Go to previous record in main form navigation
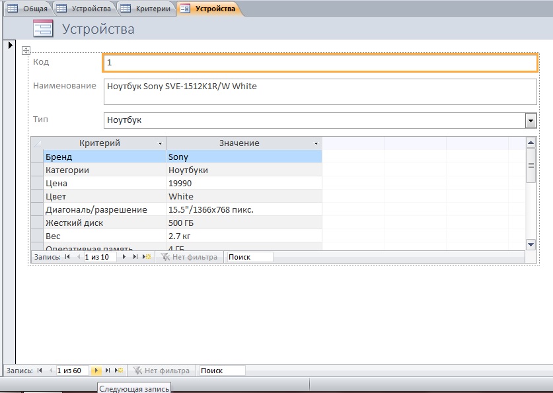The image size is (553, 393). 51,371
